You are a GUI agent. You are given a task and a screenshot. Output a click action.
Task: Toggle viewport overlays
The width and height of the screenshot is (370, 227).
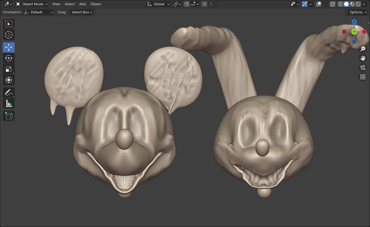click(x=319, y=4)
